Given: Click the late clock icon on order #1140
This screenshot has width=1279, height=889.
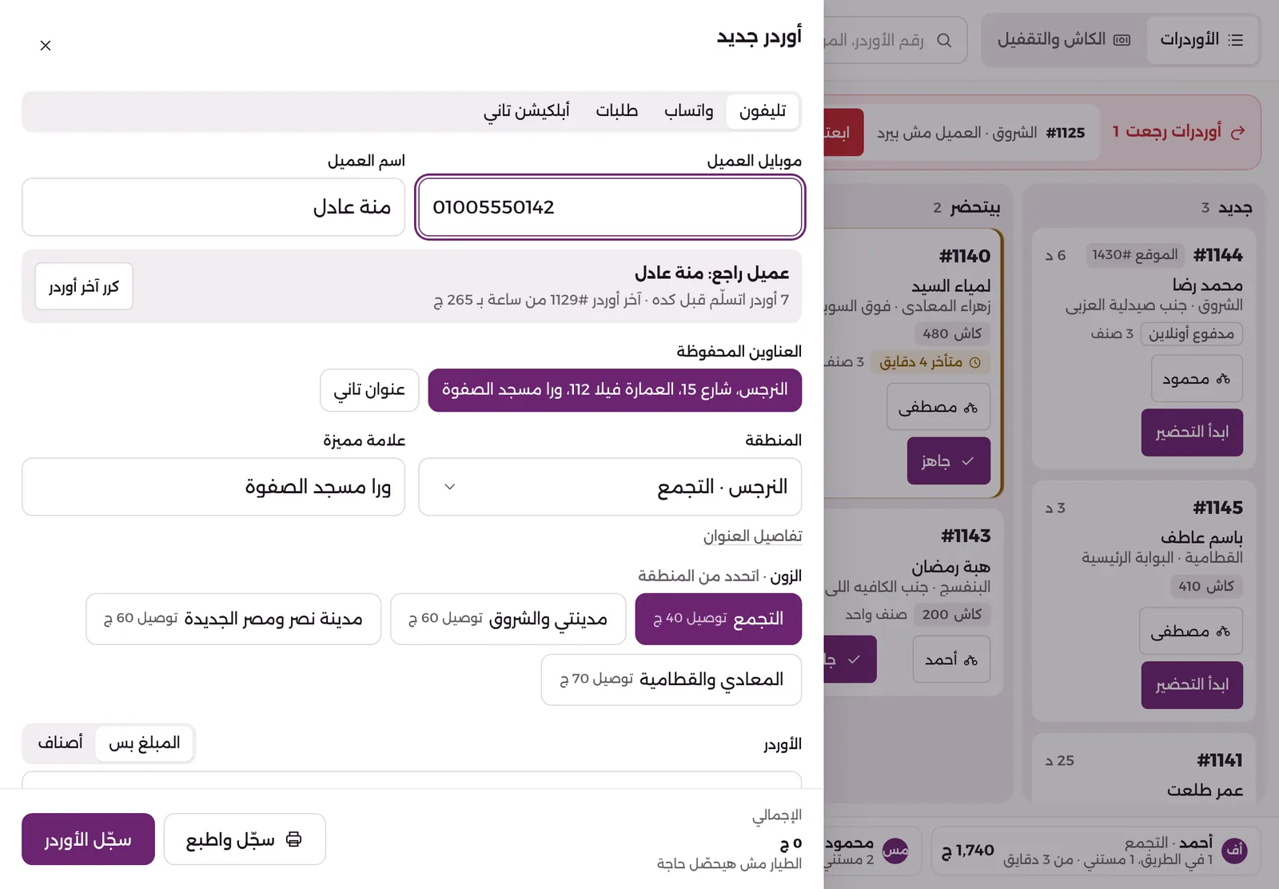Looking at the screenshot, I should coord(975,362).
